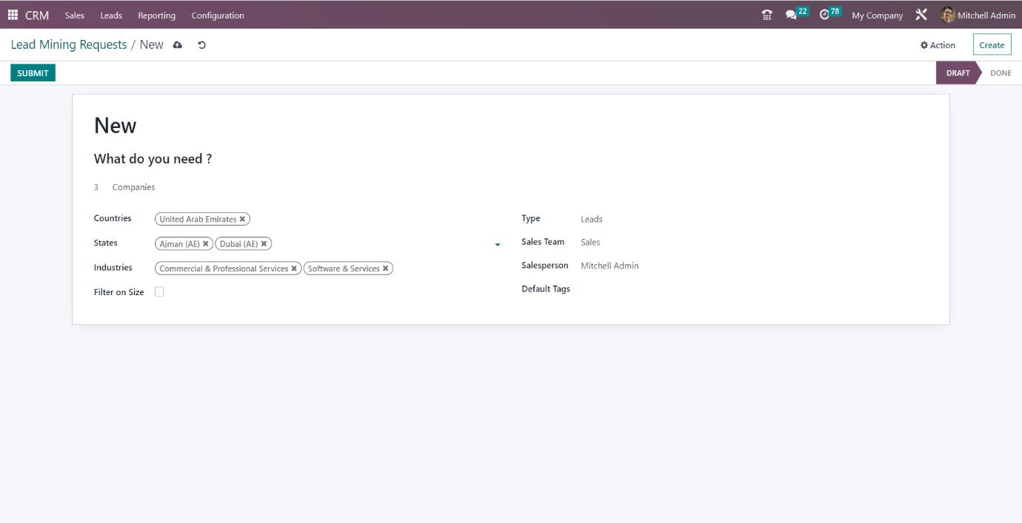This screenshot has width=1022, height=523.
Task: Open the Leads menu
Action: [111, 15]
